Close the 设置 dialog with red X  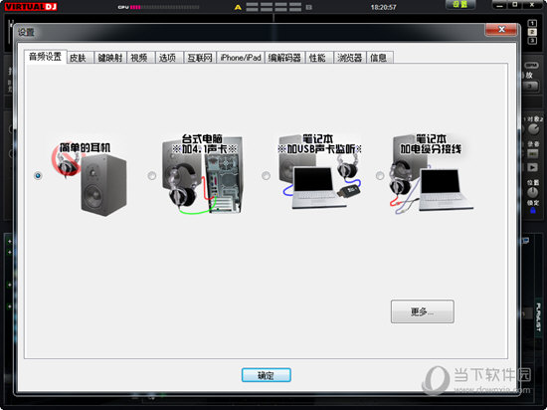pyautogui.click(x=501, y=30)
